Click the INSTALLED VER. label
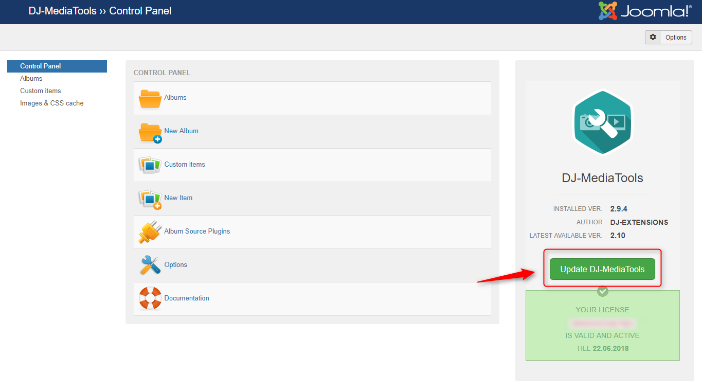The width and height of the screenshot is (702, 391). (x=578, y=209)
